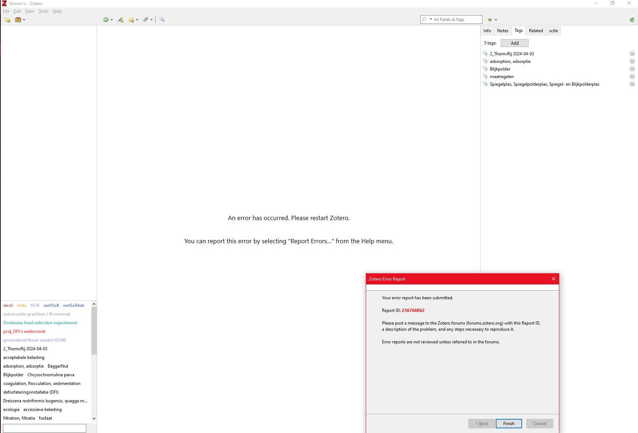Switch to the Notes tab
638x433 pixels.
(503, 31)
